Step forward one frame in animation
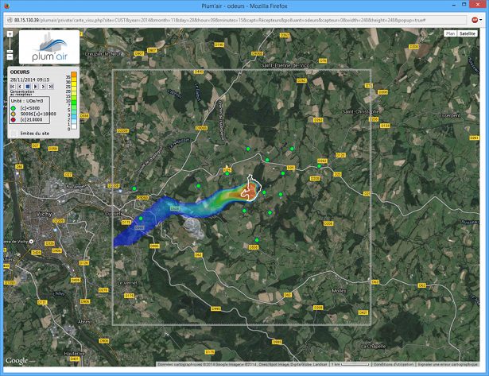Image resolution: width=489 pixels, height=376 pixels. point(43,87)
